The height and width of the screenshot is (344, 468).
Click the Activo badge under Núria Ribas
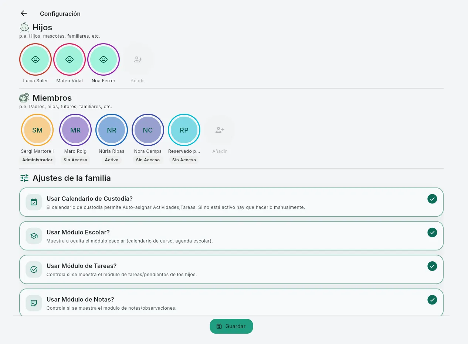tap(112, 160)
